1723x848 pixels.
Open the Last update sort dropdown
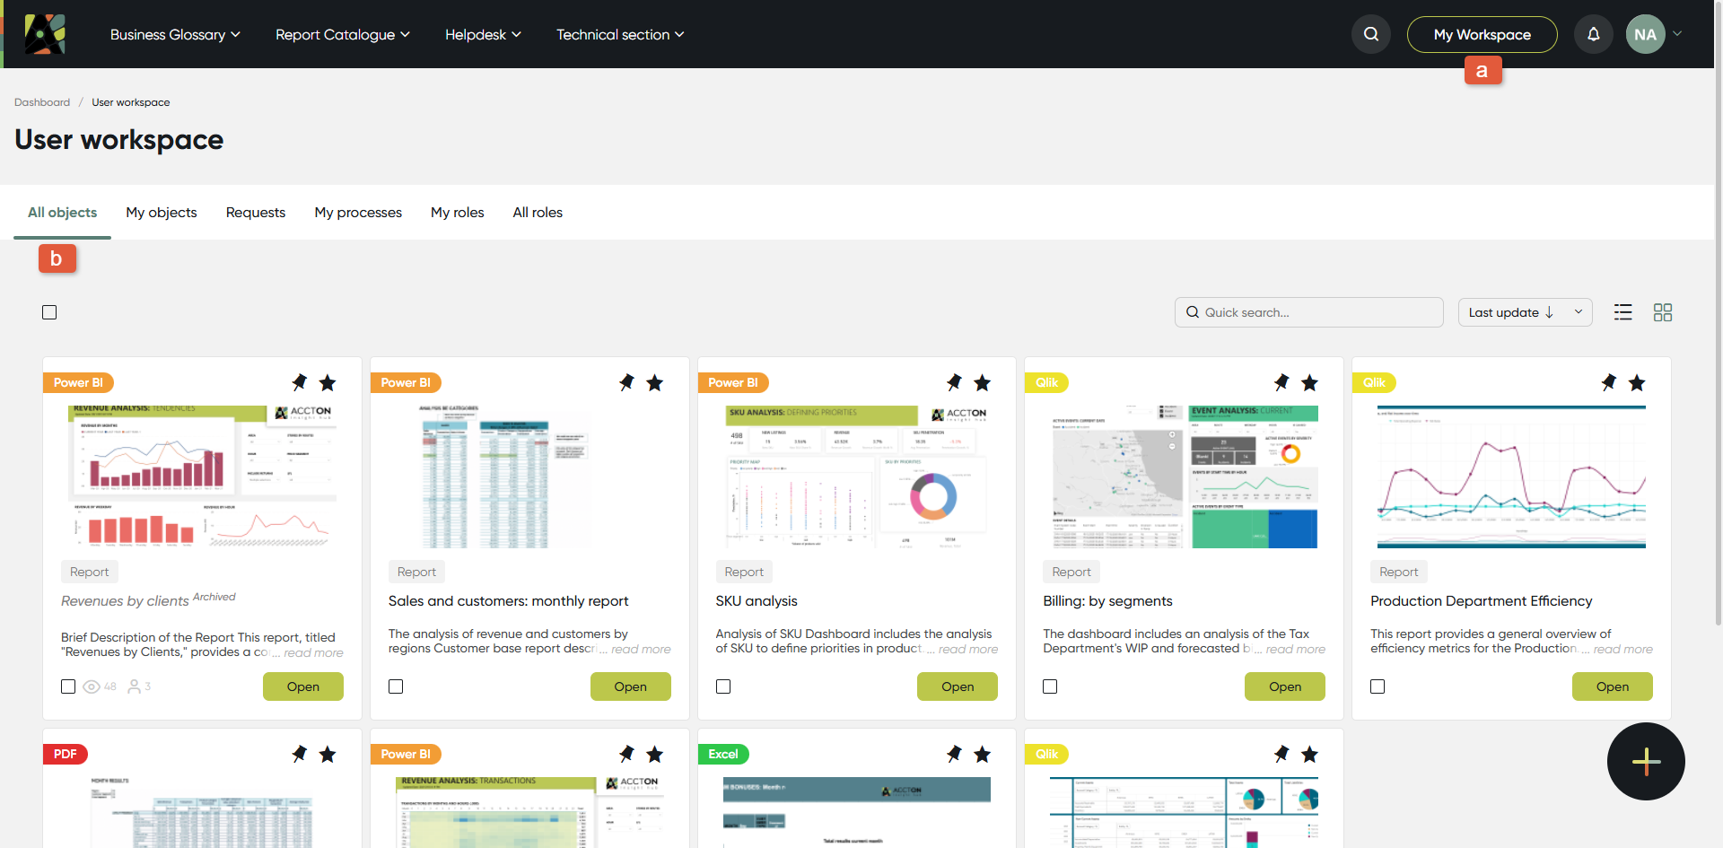(1525, 312)
